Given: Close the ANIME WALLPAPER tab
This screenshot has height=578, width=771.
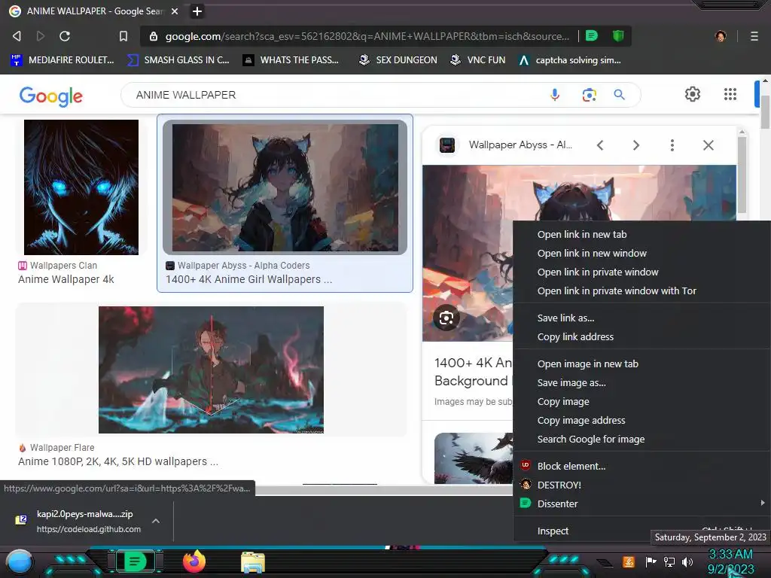Looking at the screenshot, I should click(x=175, y=11).
